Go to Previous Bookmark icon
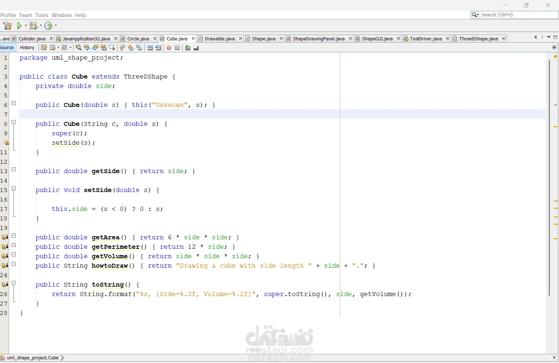Image resolution: width=559 pixels, height=363 pixels. (x=122, y=48)
